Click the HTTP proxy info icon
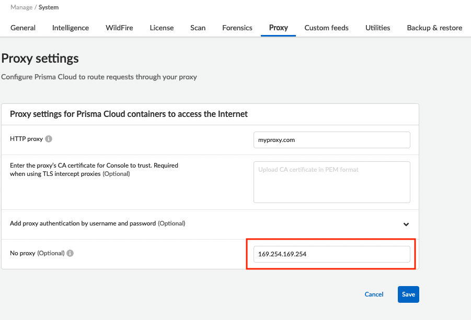This screenshot has width=471, height=320. click(x=49, y=139)
